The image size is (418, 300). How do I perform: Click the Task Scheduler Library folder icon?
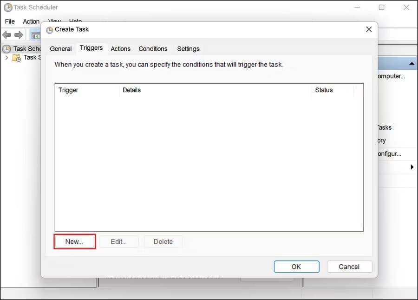[17, 58]
